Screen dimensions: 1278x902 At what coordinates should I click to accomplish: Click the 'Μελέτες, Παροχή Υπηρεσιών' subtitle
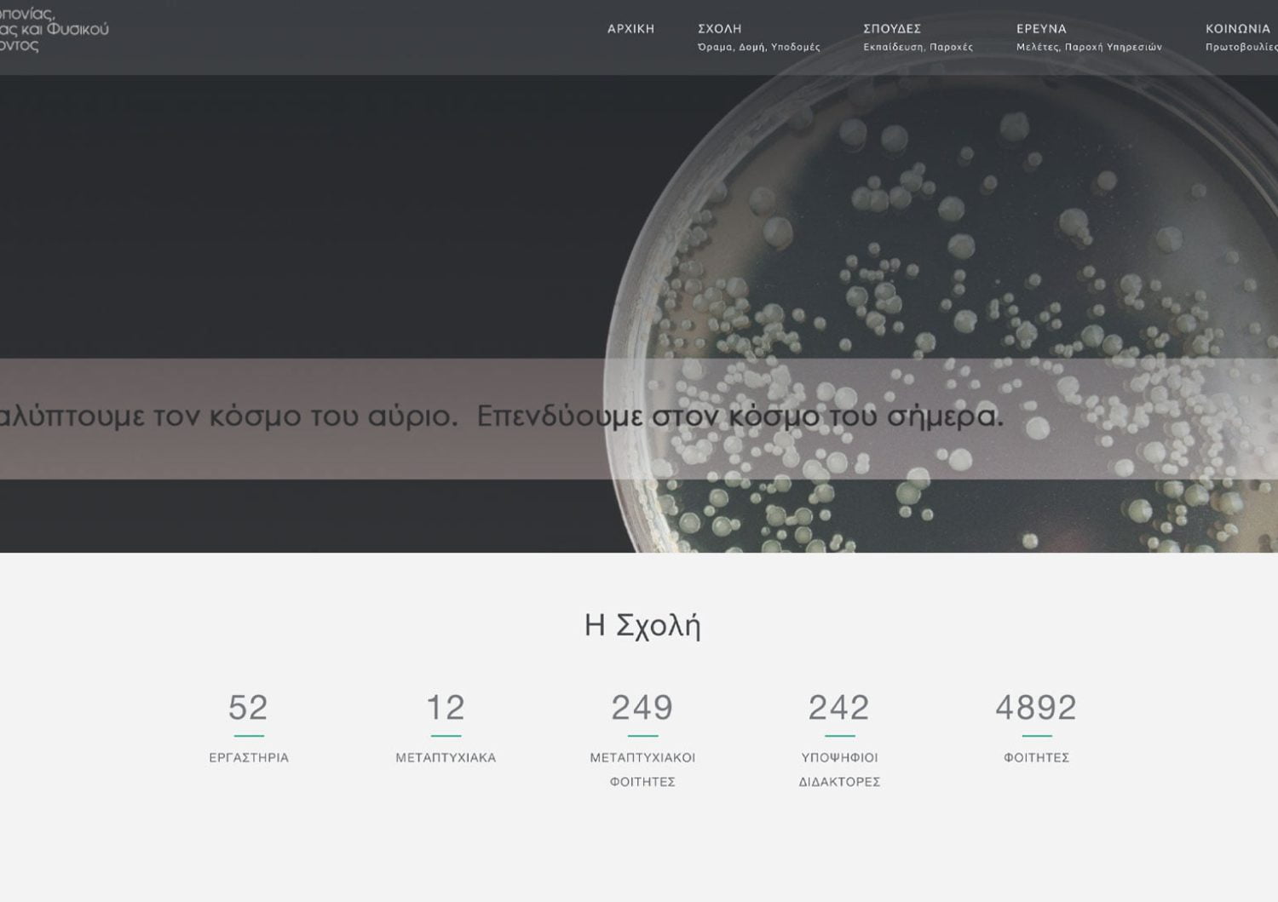click(x=1089, y=48)
